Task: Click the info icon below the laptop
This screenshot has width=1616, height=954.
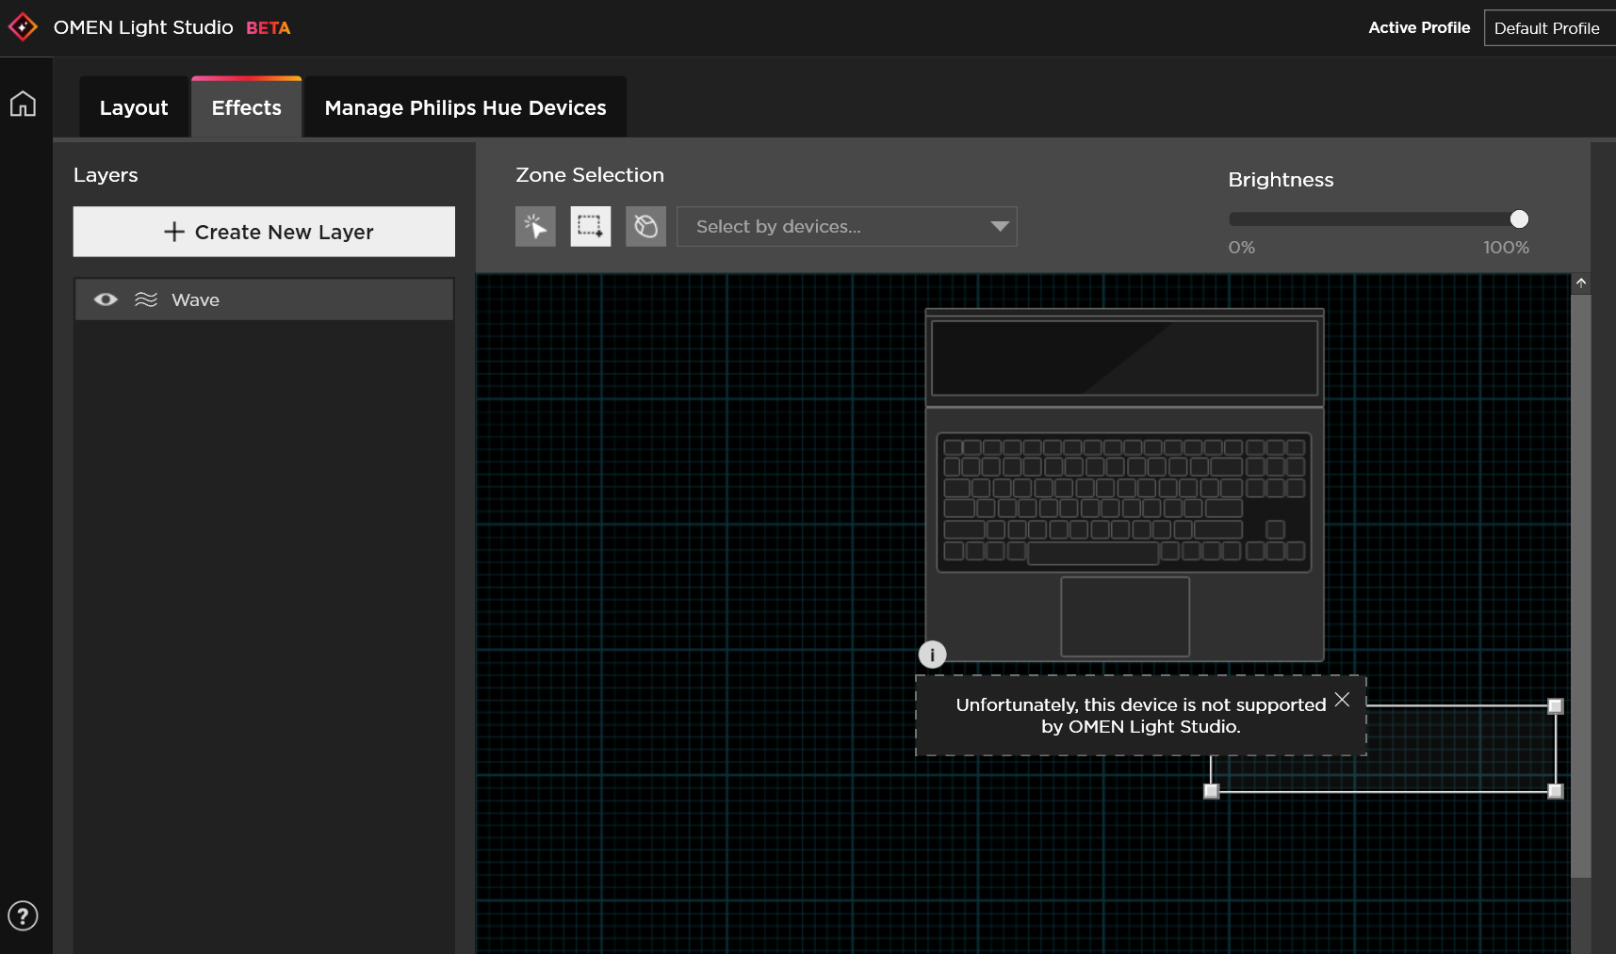Action: pyautogui.click(x=932, y=655)
